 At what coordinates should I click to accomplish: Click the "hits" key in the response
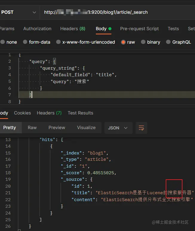pyautogui.click(x=47, y=140)
